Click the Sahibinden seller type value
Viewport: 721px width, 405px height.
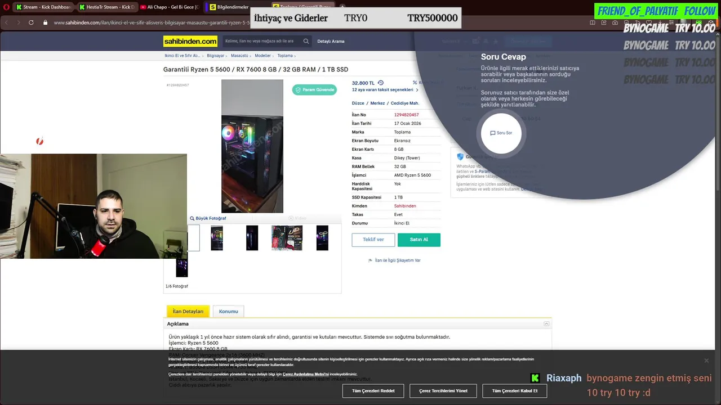click(405, 206)
